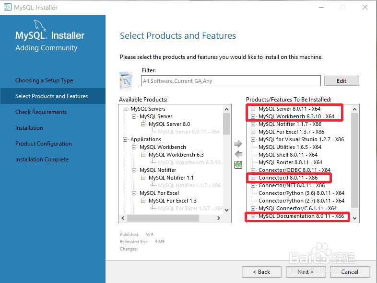Click the Back button
This screenshot has height=283, width=377.
[261, 272]
